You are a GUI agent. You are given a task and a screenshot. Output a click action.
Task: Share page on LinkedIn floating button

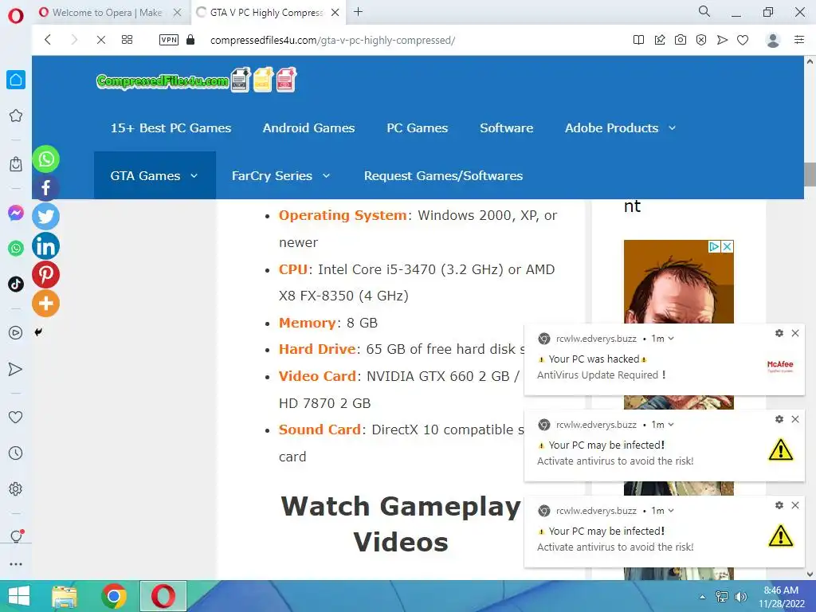coord(45,245)
